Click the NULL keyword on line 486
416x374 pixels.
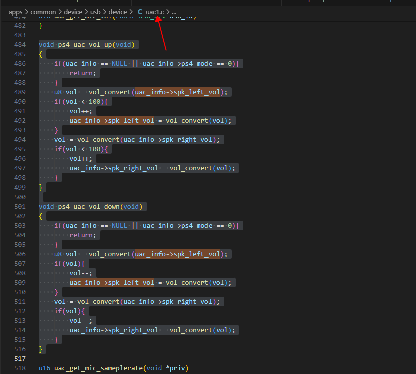pyautogui.click(x=119, y=64)
